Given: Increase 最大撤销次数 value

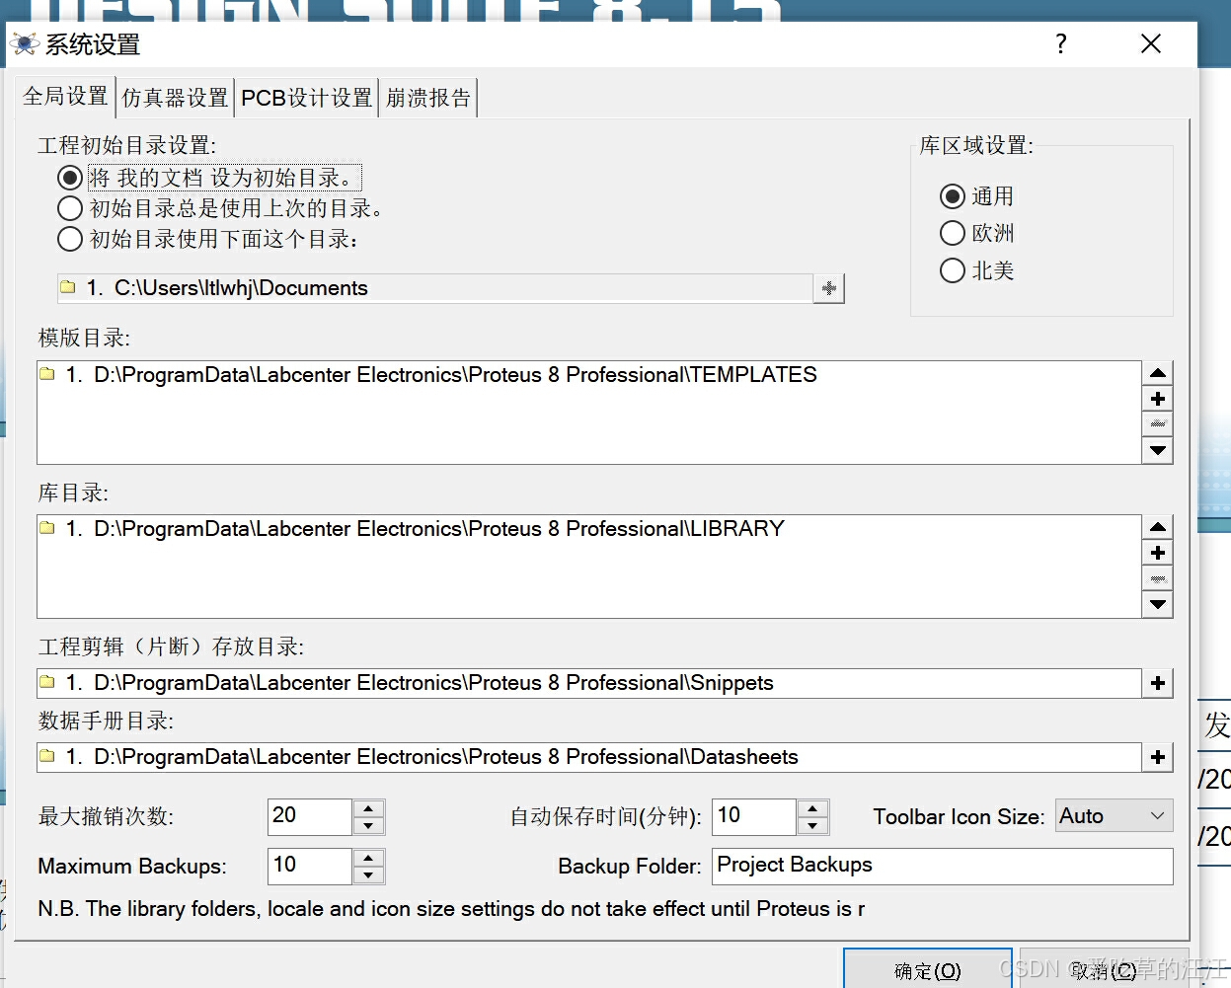Looking at the screenshot, I should 368,808.
